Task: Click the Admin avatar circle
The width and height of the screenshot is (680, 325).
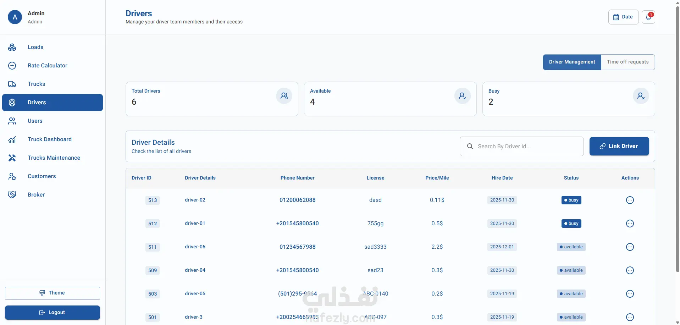Action: 15,17
